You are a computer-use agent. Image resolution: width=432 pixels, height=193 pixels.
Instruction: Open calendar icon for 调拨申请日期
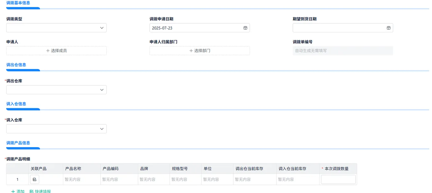pyautogui.click(x=245, y=28)
